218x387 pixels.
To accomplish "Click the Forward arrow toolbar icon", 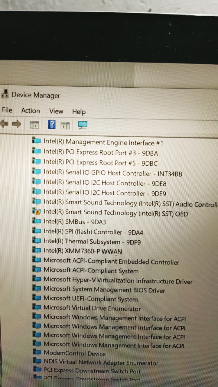I will [17, 124].
